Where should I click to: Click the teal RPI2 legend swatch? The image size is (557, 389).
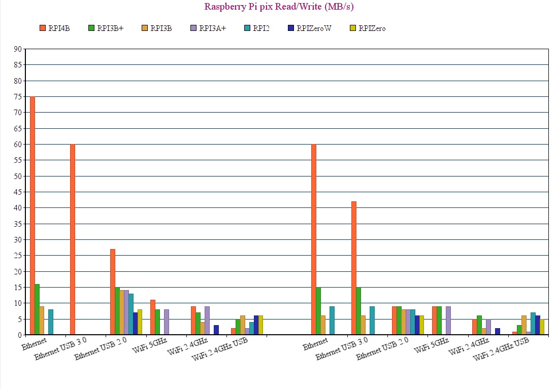[247, 28]
